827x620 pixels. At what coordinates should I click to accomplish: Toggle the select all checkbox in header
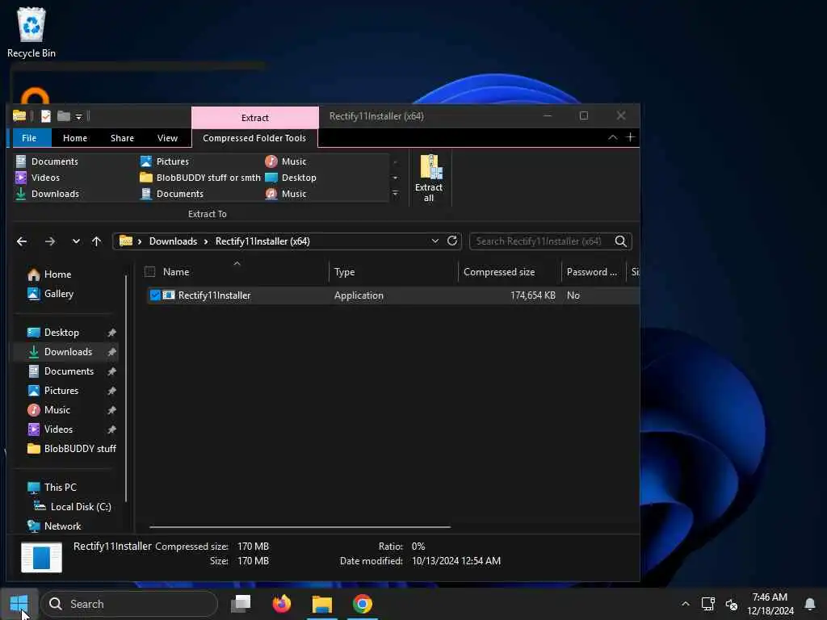(149, 272)
